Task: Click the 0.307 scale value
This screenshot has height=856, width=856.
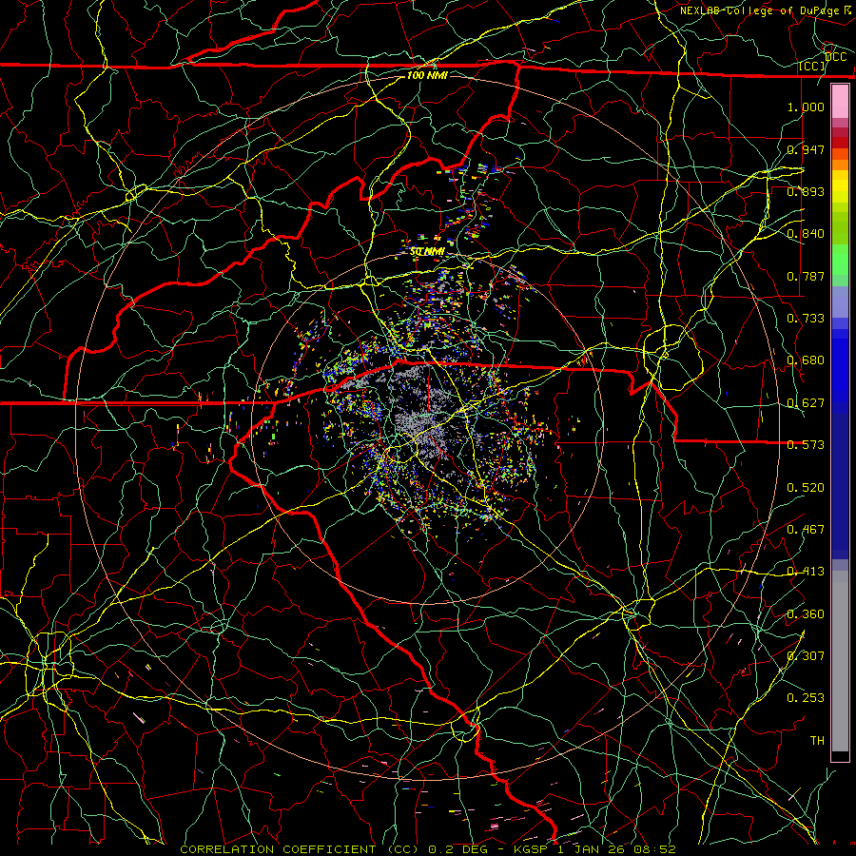Action: [806, 655]
